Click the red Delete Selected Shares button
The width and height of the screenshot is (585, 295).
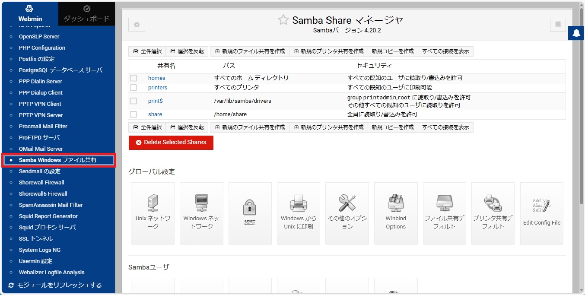[x=171, y=143]
